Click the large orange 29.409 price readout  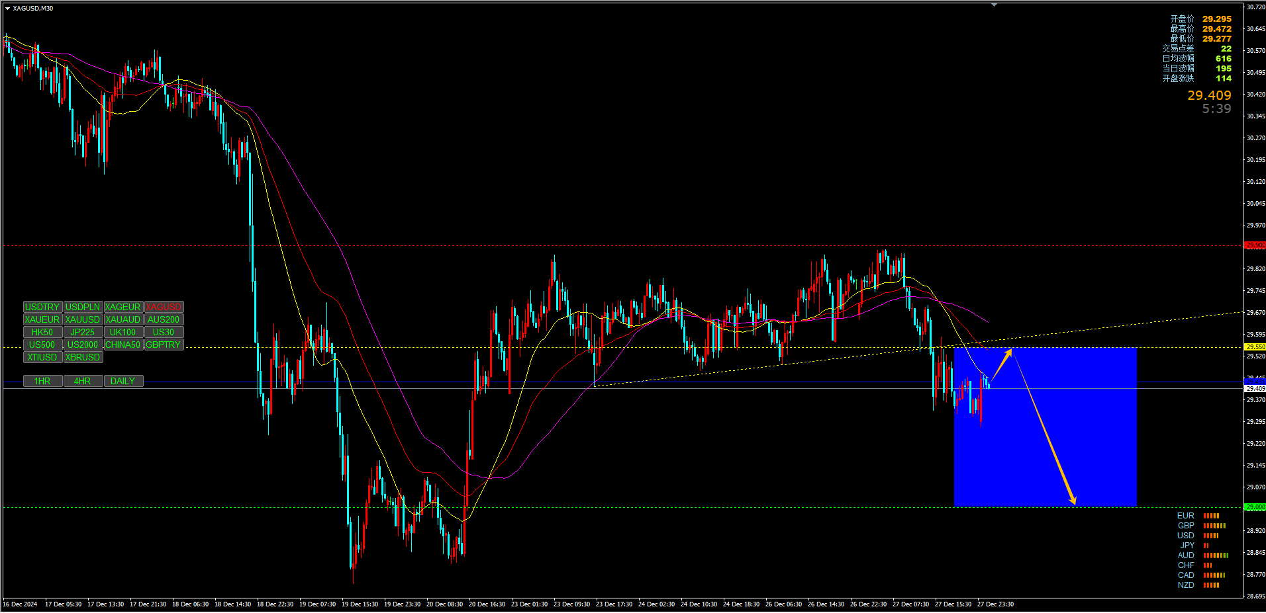point(1209,95)
